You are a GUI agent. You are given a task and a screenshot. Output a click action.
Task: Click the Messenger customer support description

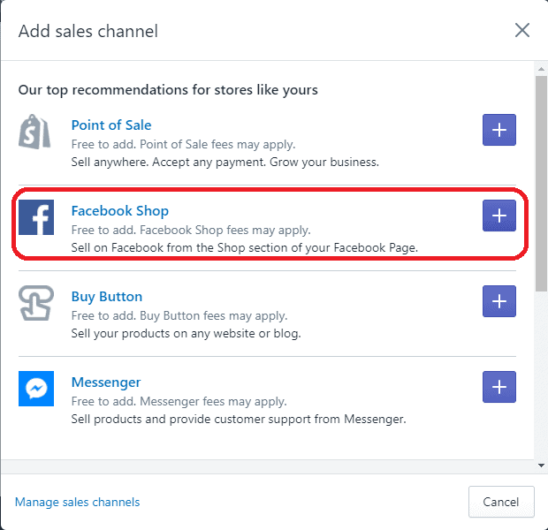click(x=239, y=420)
